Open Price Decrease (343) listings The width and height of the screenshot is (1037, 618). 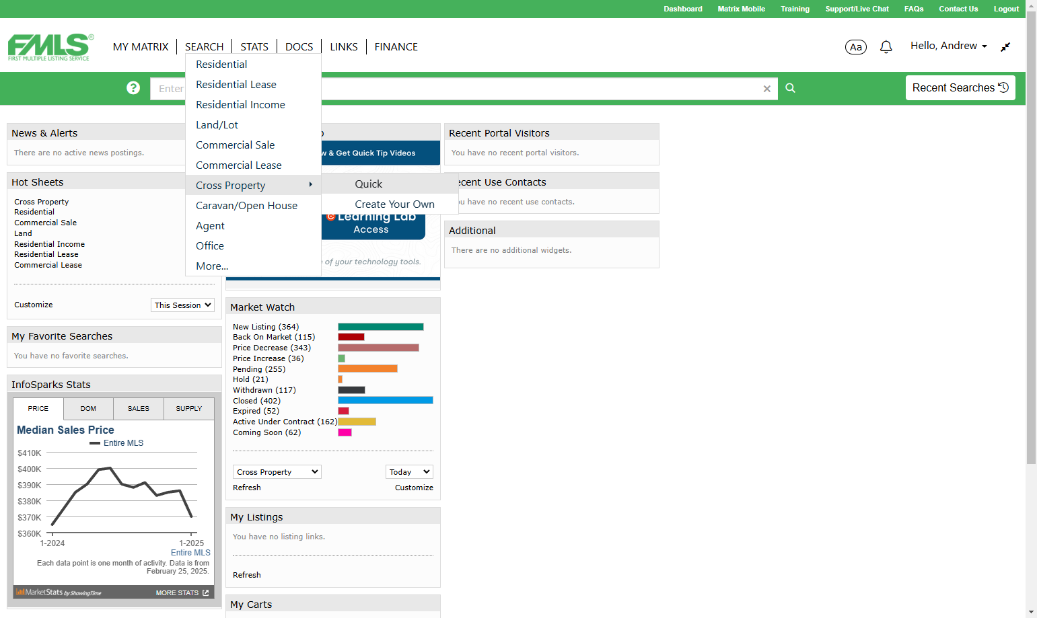[272, 348]
